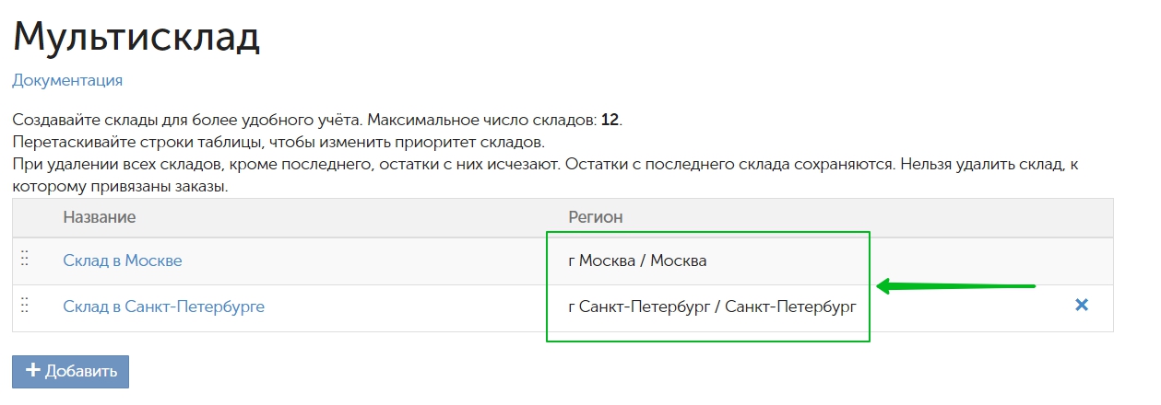Click drag handle of Склад в Санкт-Петербурге row
The image size is (1161, 405).
click(x=25, y=306)
